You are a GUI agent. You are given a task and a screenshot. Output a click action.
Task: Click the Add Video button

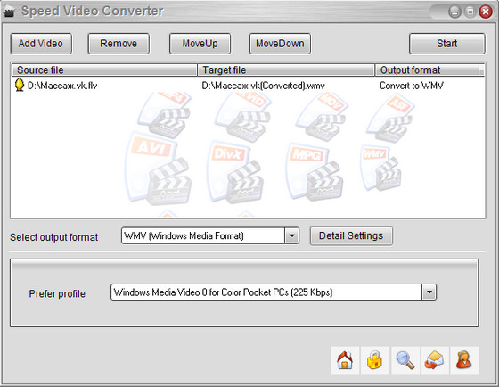tap(41, 44)
